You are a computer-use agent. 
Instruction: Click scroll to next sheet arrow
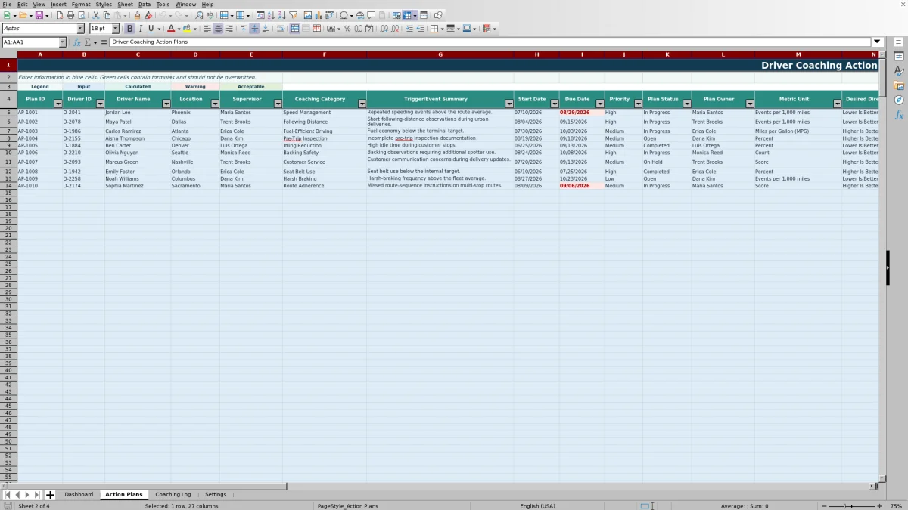coord(27,495)
